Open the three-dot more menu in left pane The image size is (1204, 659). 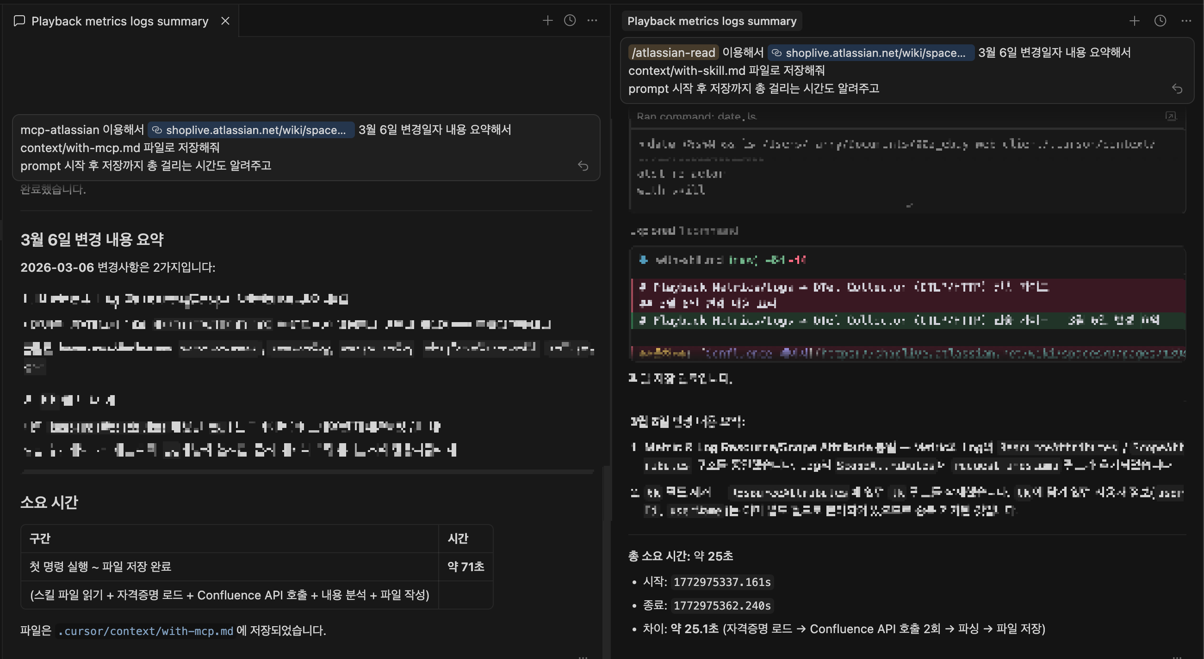point(592,20)
